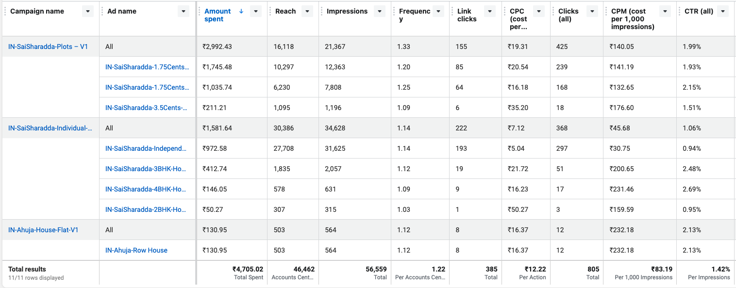This screenshot has height=288, width=736.
Task: Click drag handle of Link clicks column
Action: 452,11
